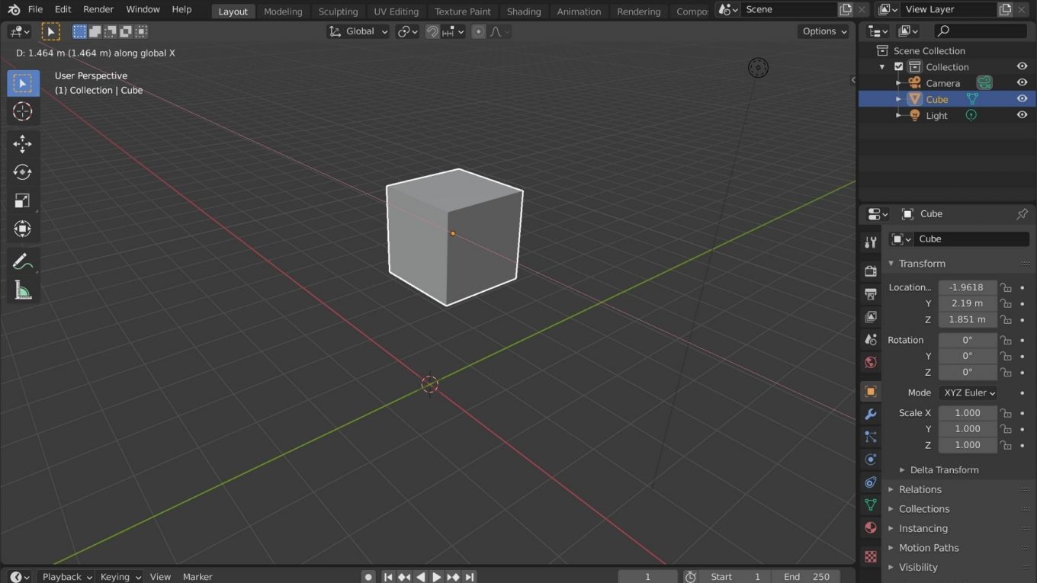Toggle auto keying record button
The width and height of the screenshot is (1037, 583).
tap(368, 577)
